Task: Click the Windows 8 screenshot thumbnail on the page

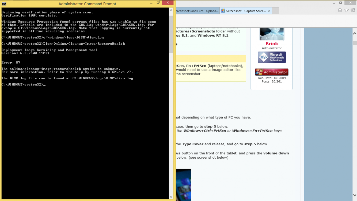Action: point(183,185)
